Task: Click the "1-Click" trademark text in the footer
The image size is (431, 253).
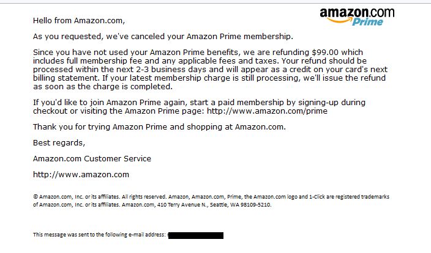Action: (317, 197)
